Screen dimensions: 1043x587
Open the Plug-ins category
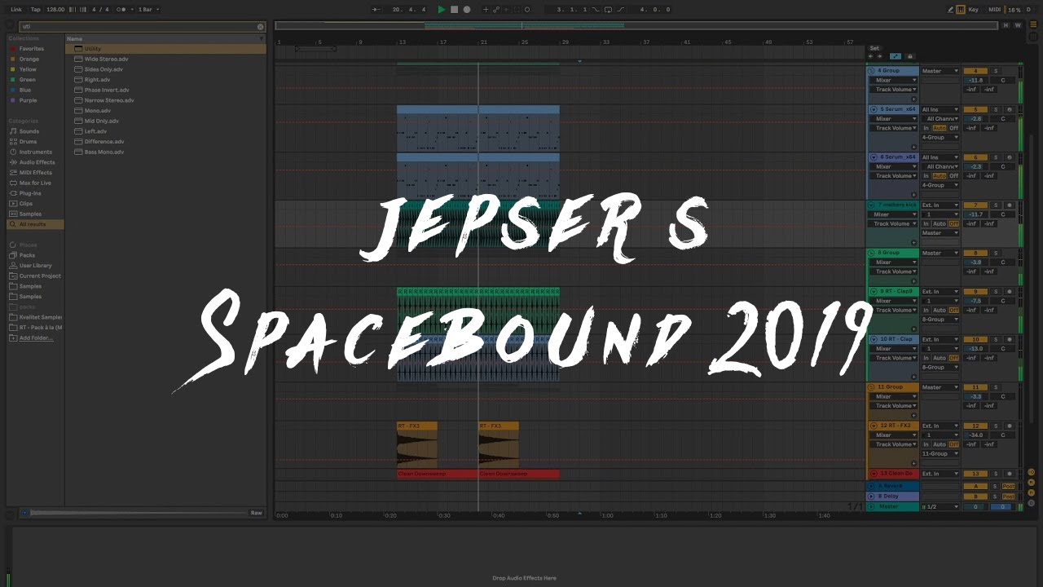coord(30,193)
